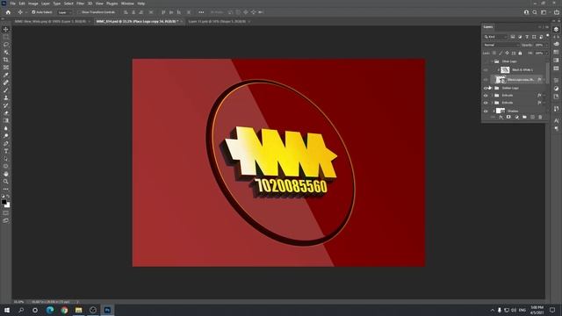Select the Rectangular Marquee tool

6,37
